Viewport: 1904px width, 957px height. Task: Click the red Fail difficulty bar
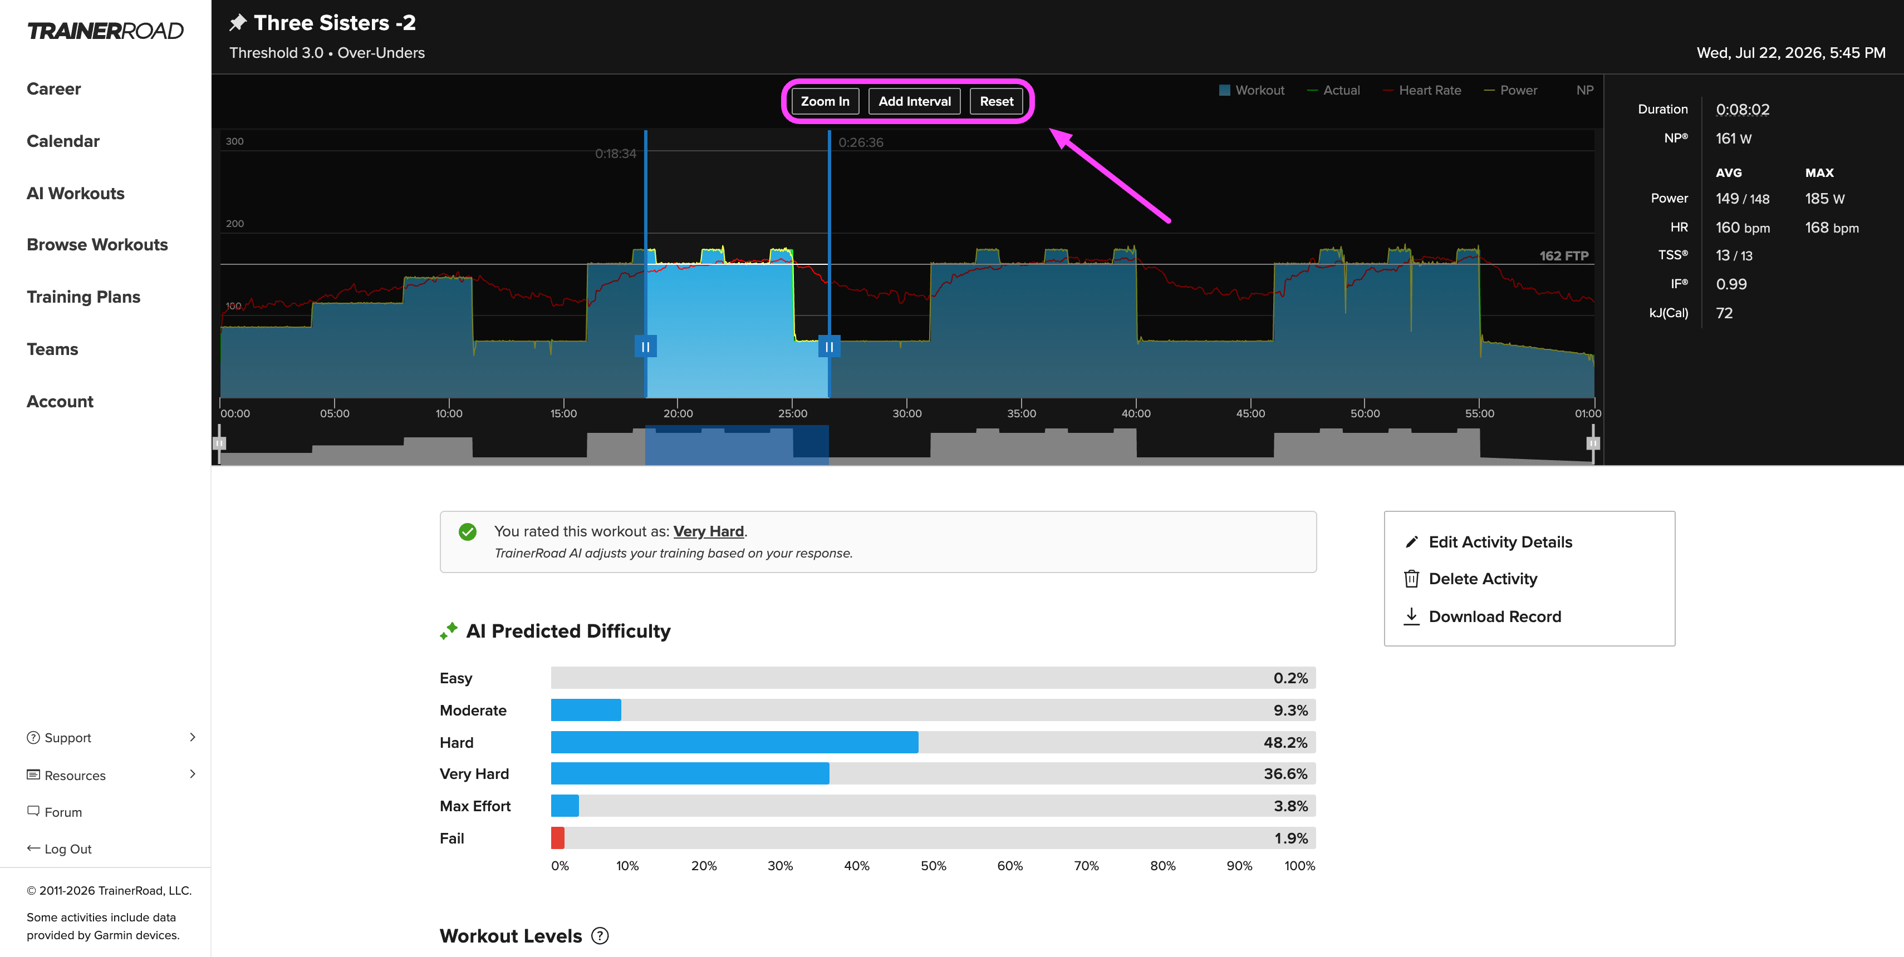[558, 838]
